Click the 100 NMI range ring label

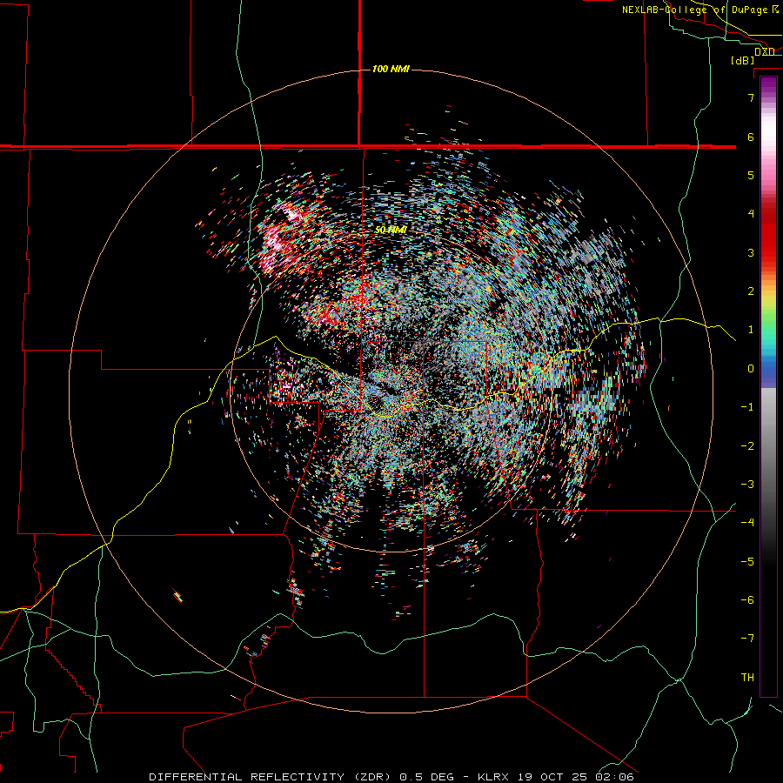point(391,69)
